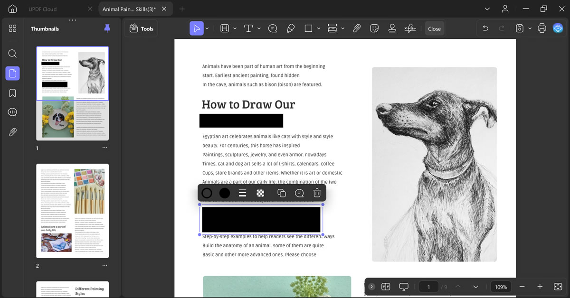The height and width of the screenshot is (298, 570).
Task: Expand the rectangle shape tool dropdown
Action: 319,28
